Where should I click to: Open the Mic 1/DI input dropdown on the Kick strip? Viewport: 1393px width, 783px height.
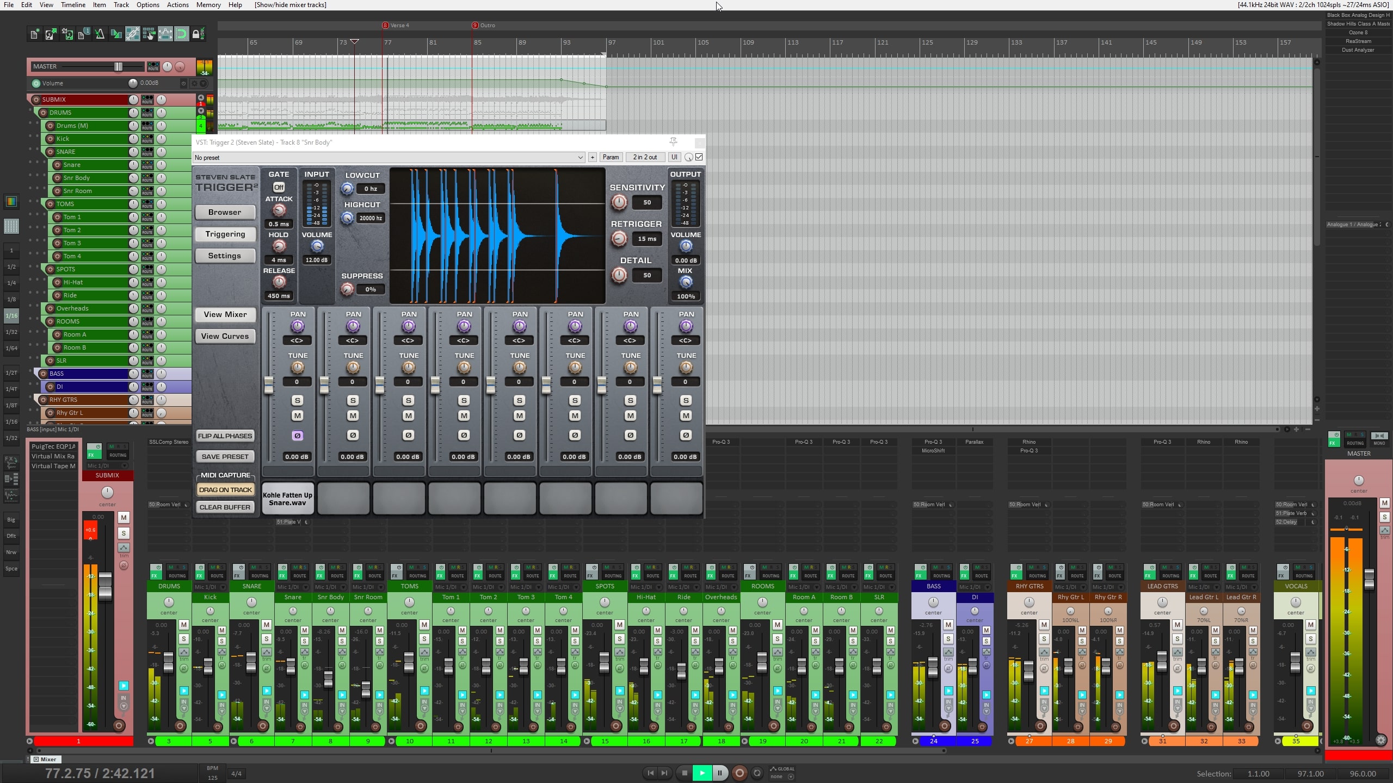[210, 587]
